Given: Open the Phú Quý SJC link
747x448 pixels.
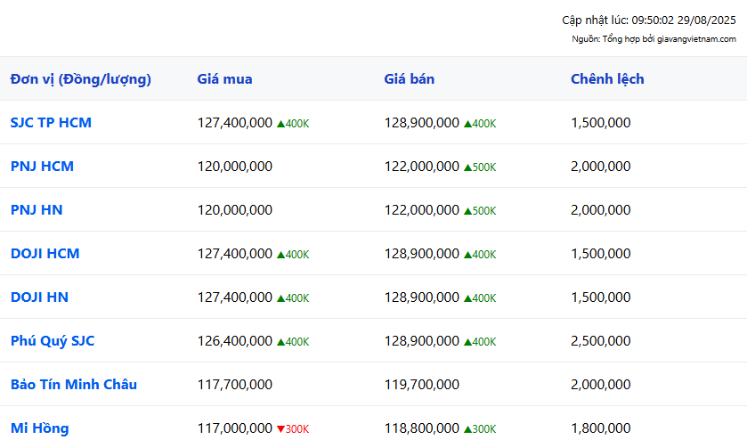Looking at the screenshot, I should (53, 341).
